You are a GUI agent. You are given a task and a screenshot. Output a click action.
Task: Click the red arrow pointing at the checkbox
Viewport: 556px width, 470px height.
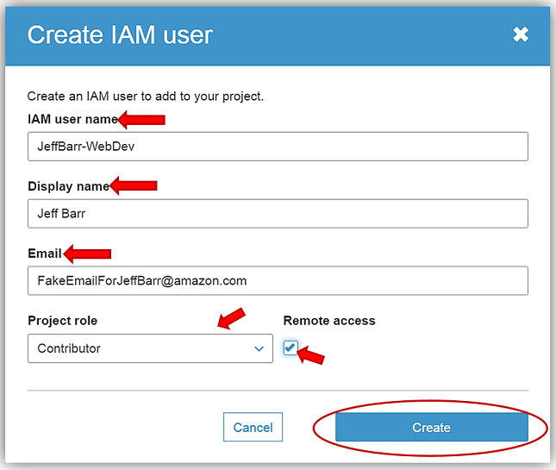(309, 355)
